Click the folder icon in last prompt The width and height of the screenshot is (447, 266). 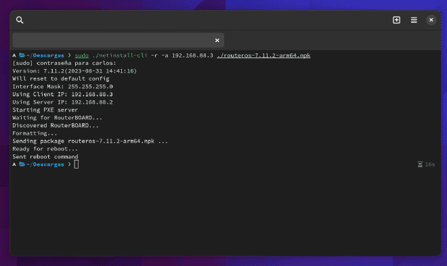22,164
